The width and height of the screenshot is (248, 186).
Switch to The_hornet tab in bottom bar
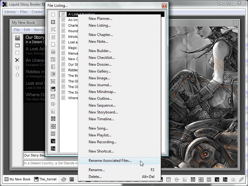tap(45, 179)
